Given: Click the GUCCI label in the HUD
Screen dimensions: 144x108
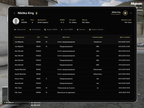Looking at the screenshot, I should (x=16, y=105).
